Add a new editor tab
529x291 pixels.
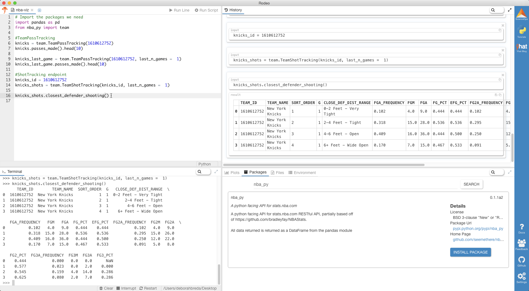point(39,10)
